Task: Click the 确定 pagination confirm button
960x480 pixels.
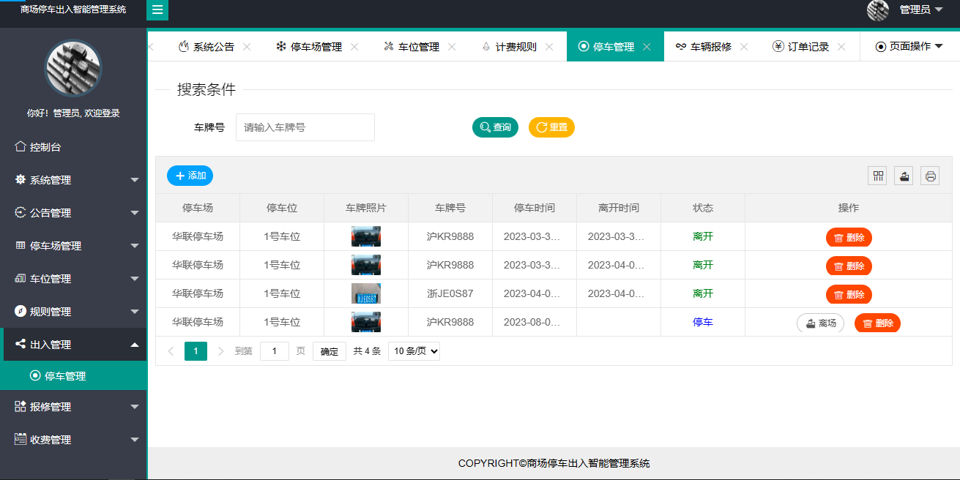Action: [x=330, y=351]
